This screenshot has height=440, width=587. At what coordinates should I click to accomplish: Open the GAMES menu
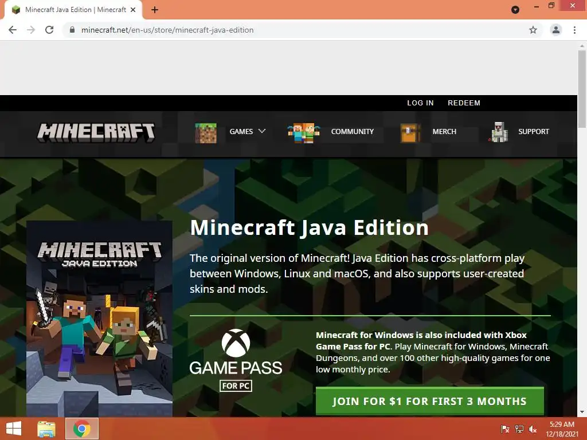pyautogui.click(x=241, y=132)
